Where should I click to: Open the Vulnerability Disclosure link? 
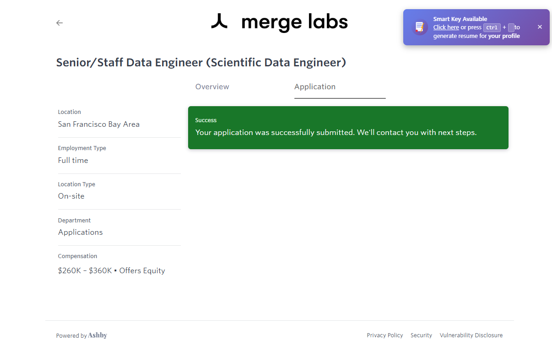[471, 335]
